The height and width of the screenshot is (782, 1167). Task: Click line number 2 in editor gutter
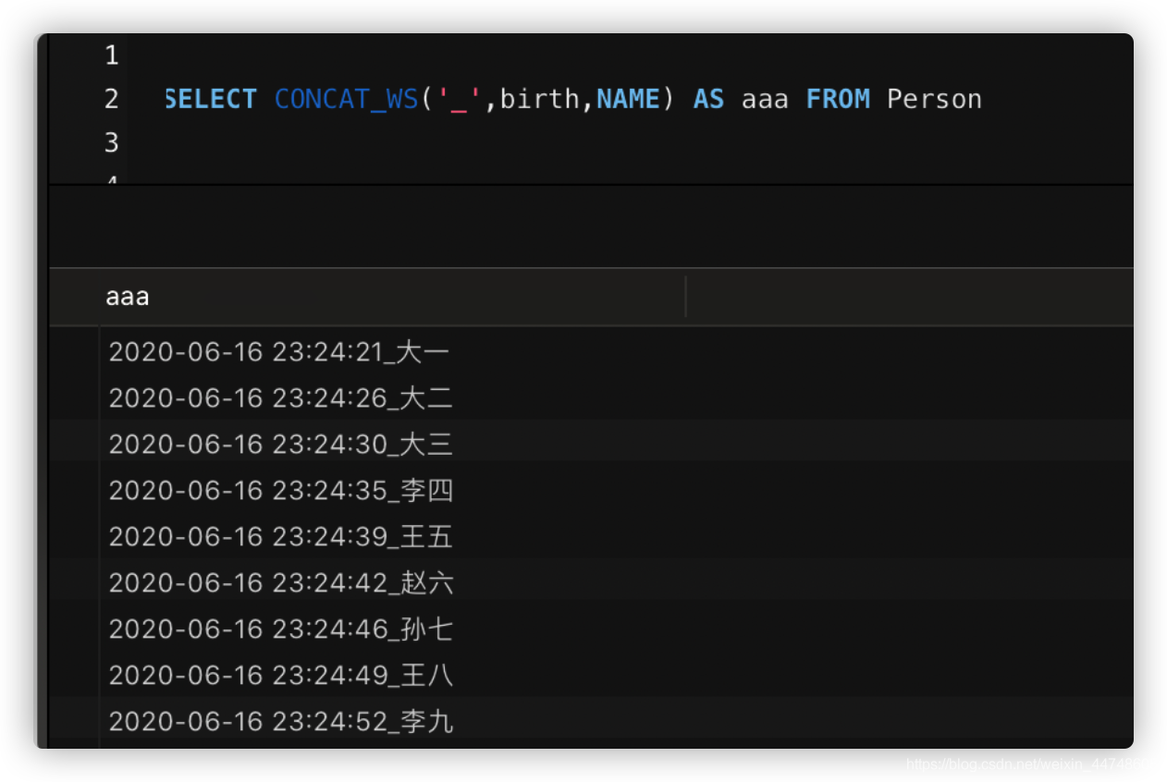point(112,100)
